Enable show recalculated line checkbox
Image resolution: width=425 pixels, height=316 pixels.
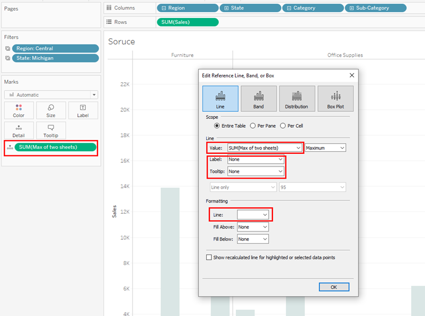209,257
